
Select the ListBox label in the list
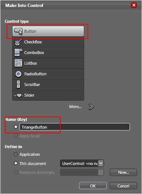pyautogui.click(x=31, y=63)
